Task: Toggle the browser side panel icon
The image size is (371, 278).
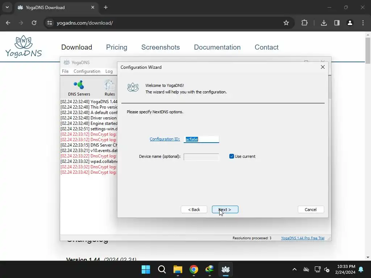Action: (x=337, y=23)
